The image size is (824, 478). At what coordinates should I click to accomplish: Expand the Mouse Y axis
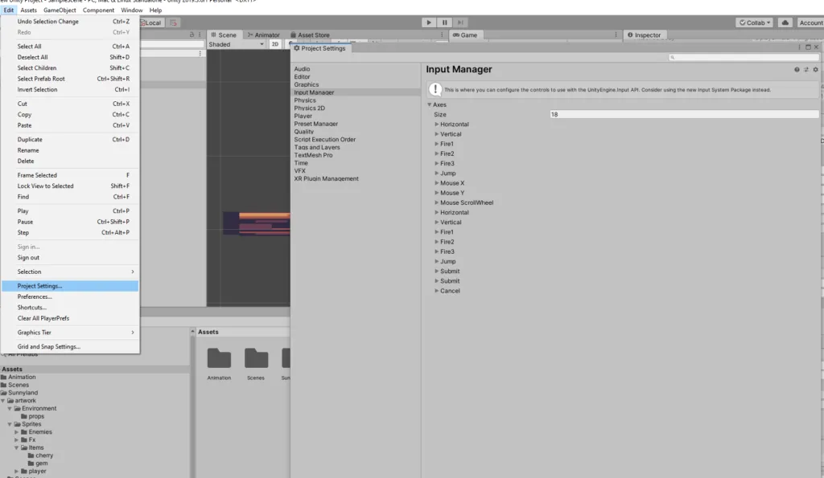437,193
